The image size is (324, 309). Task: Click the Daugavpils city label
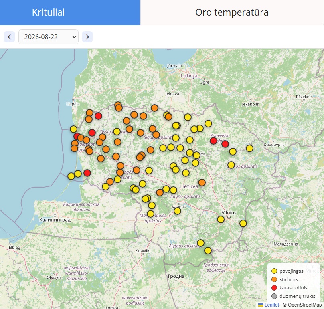[x=274, y=145]
